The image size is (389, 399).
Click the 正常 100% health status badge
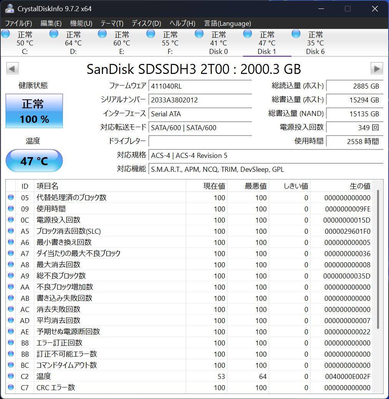click(x=34, y=111)
